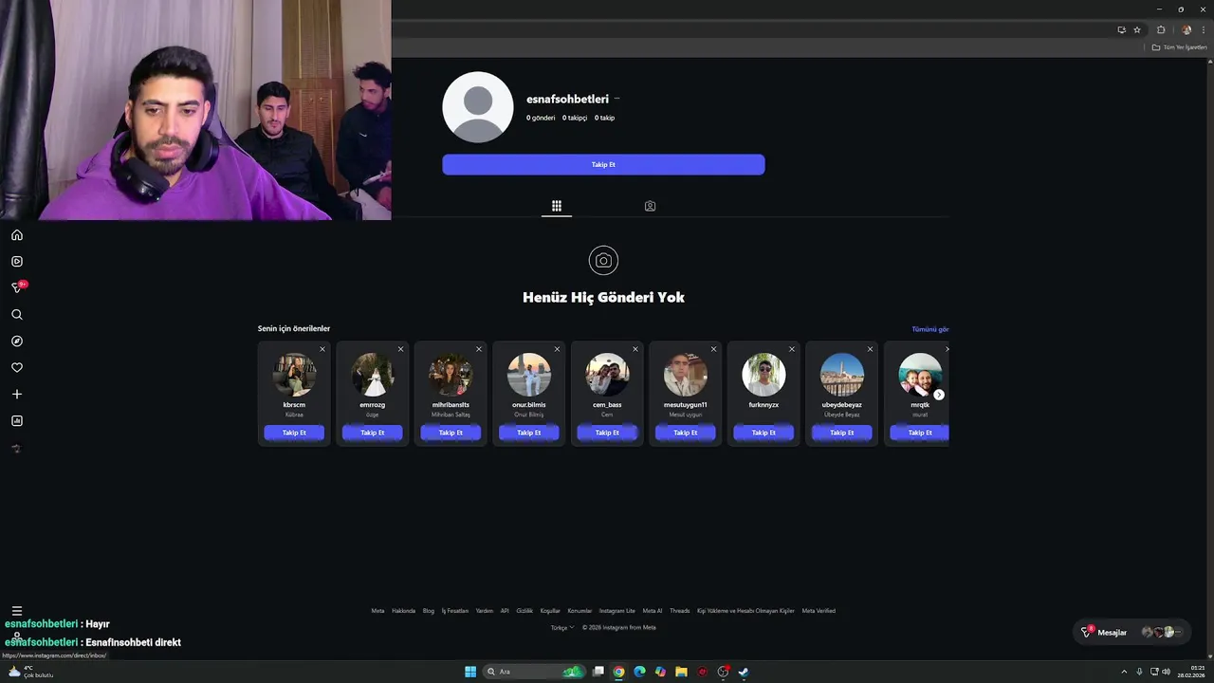The image size is (1214, 683).
Task: Click the mesutuygun11 username
Action: point(686,405)
